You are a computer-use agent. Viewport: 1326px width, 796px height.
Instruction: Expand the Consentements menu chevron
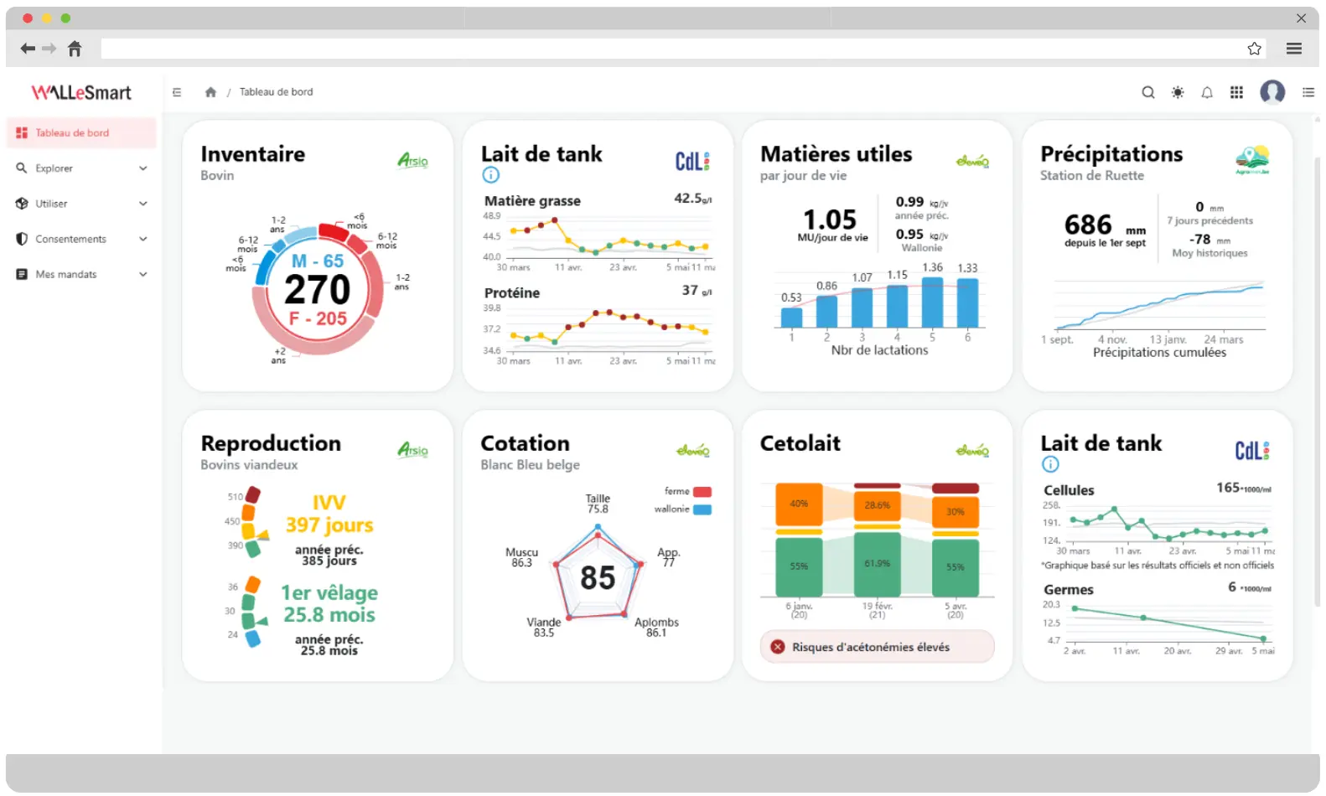[x=143, y=239]
